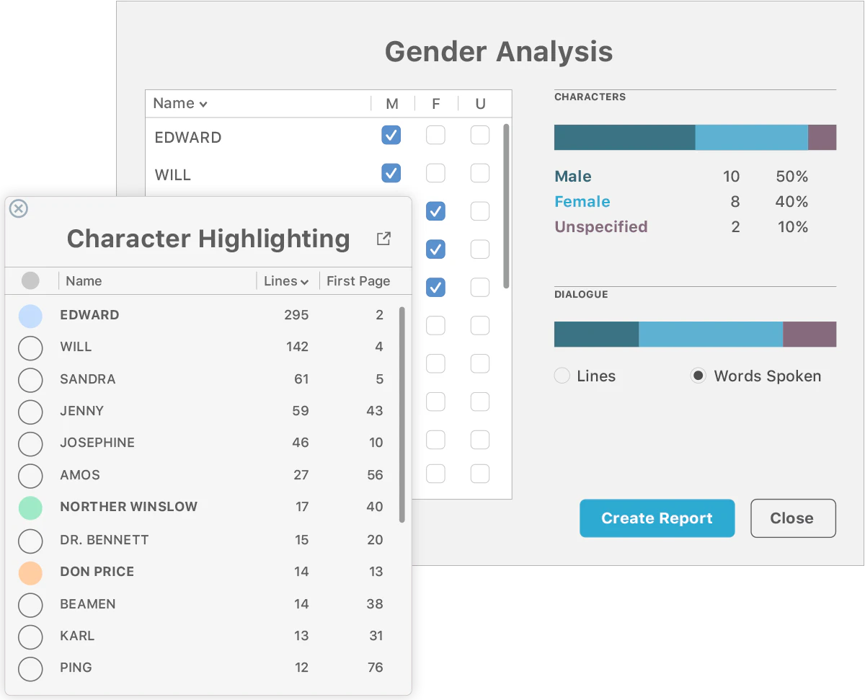Enable highlight circle for PING

(x=30, y=668)
